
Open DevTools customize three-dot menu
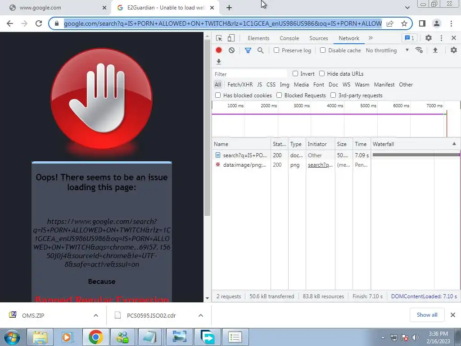(441, 38)
